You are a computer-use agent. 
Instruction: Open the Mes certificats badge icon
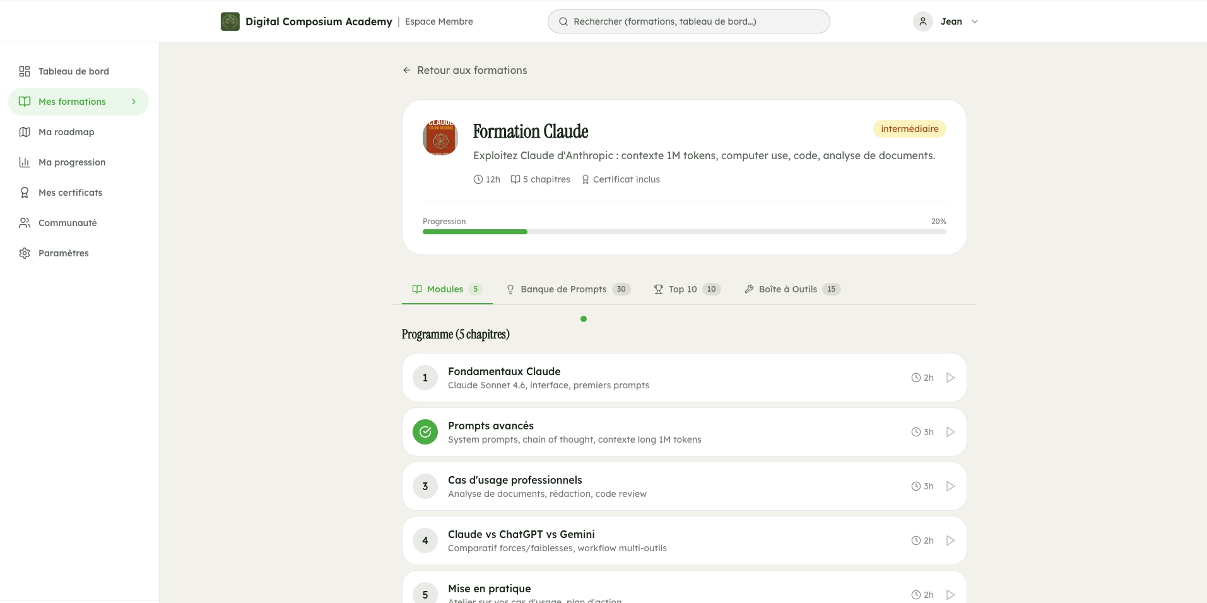pyautogui.click(x=24, y=192)
